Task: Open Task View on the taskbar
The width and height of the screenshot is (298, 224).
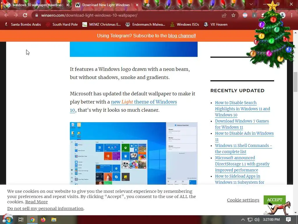Action: pyautogui.click(x=21, y=220)
